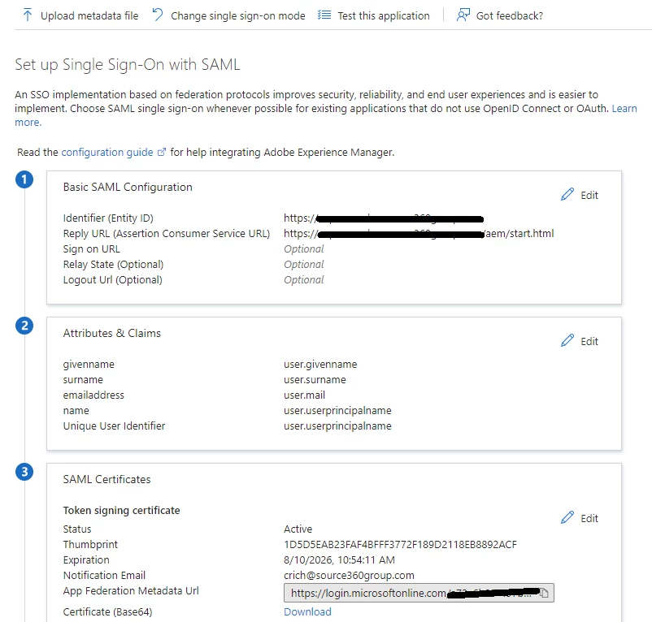Click the Identifier (Entity ID) label
Screen dimensions: 652x622
[108, 218]
